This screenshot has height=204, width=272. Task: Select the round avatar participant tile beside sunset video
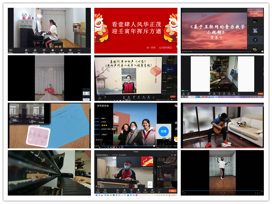point(255,40)
